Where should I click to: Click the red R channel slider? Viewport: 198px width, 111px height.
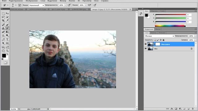pos(170,14)
